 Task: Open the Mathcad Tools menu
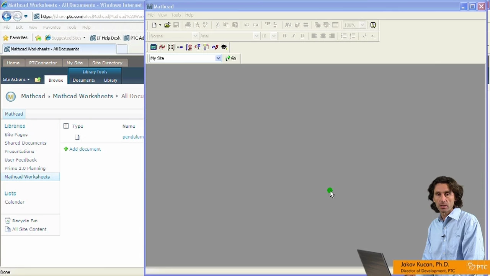(176, 15)
